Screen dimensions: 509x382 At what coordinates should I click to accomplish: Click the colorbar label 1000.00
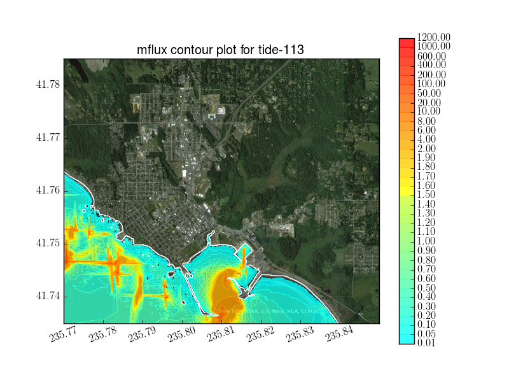point(434,46)
